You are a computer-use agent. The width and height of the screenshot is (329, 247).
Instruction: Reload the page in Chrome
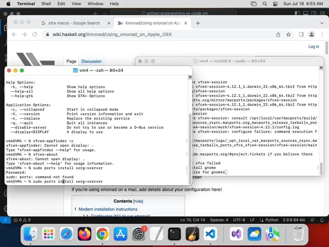[35, 34]
